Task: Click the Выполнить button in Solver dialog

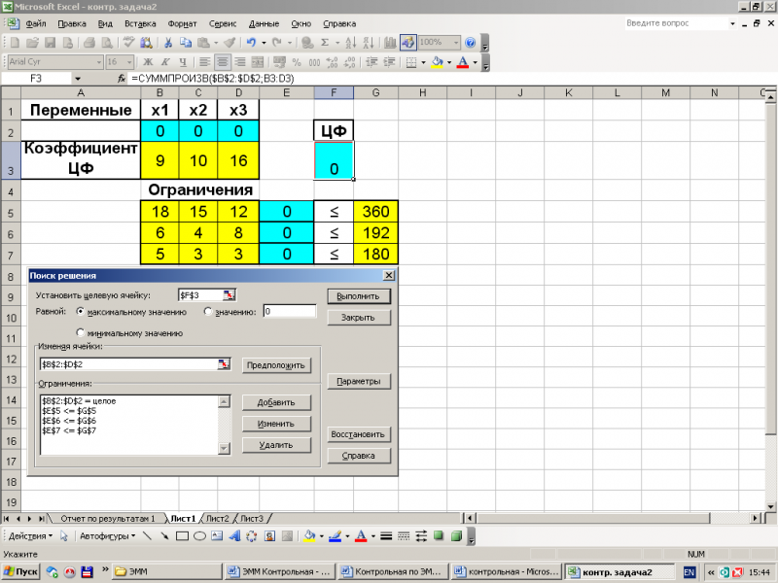Action: pyautogui.click(x=358, y=296)
